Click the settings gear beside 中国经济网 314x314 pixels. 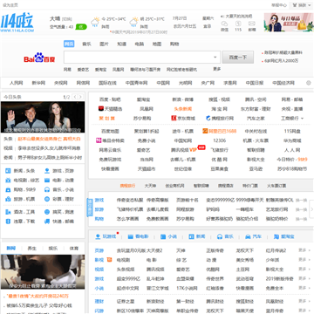pos(309,83)
